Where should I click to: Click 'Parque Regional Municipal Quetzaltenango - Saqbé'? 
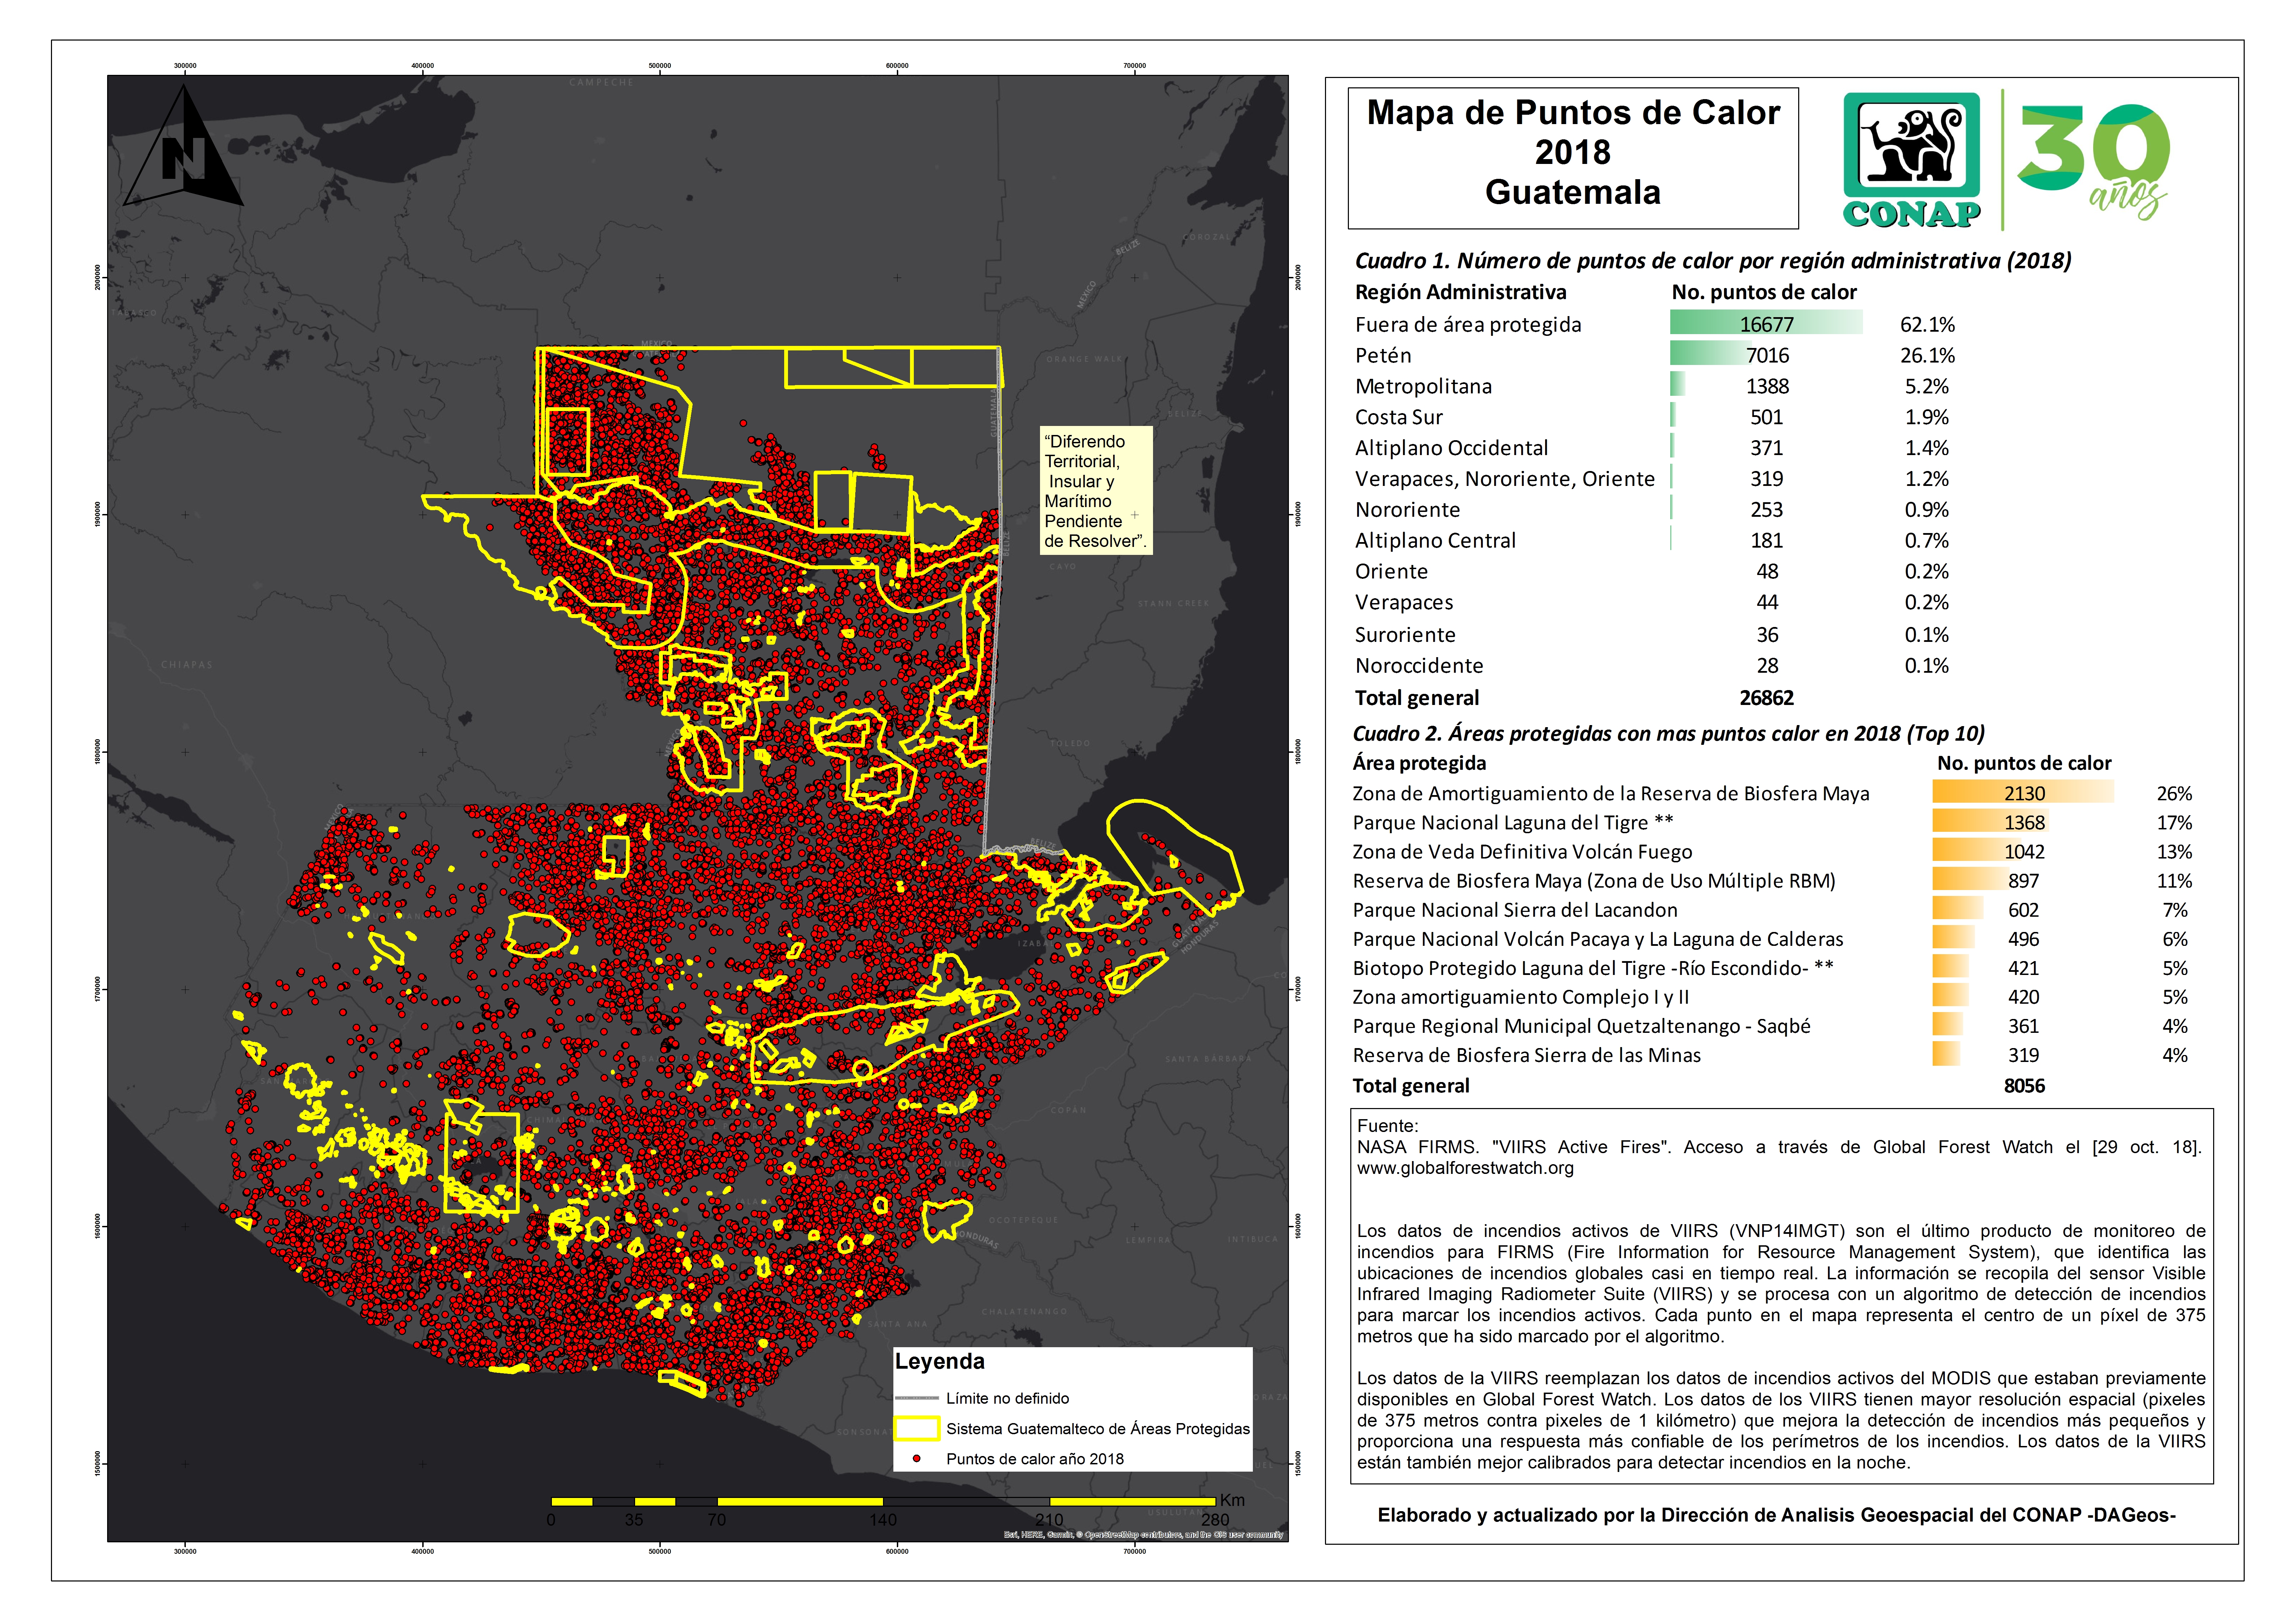tap(1581, 1026)
